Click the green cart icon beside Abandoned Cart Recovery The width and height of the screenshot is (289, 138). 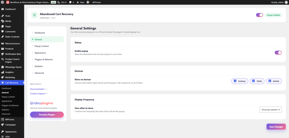[34, 15]
